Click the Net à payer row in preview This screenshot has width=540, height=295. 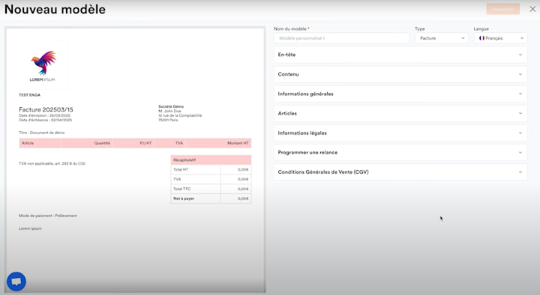pos(211,198)
